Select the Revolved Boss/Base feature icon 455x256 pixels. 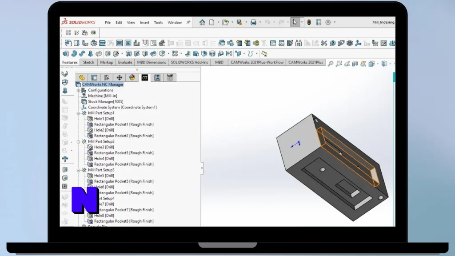click(x=74, y=53)
